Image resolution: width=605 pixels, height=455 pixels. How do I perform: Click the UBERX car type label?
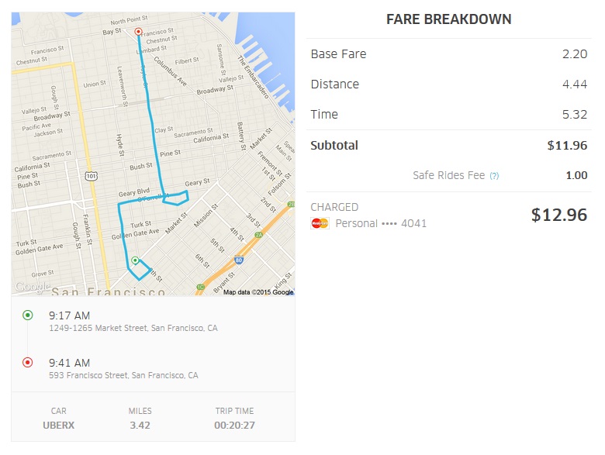click(59, 426)
